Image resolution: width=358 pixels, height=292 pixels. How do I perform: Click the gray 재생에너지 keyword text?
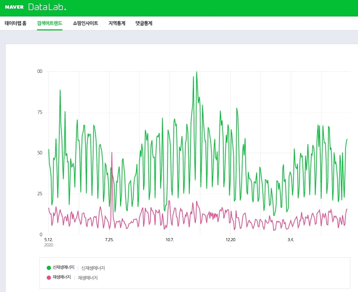[88, 278]
